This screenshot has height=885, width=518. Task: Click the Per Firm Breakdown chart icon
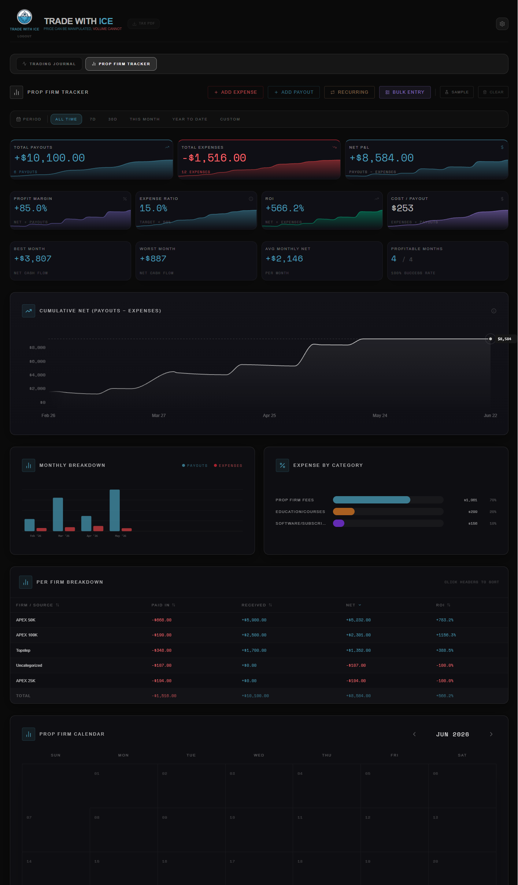pos(26,582)
